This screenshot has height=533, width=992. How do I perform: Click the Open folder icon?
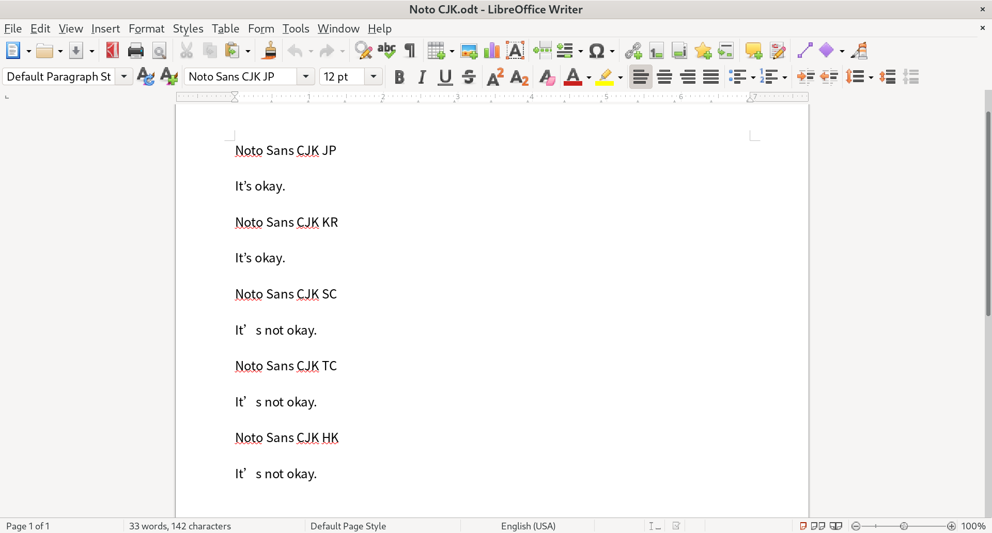click(44, 51)
